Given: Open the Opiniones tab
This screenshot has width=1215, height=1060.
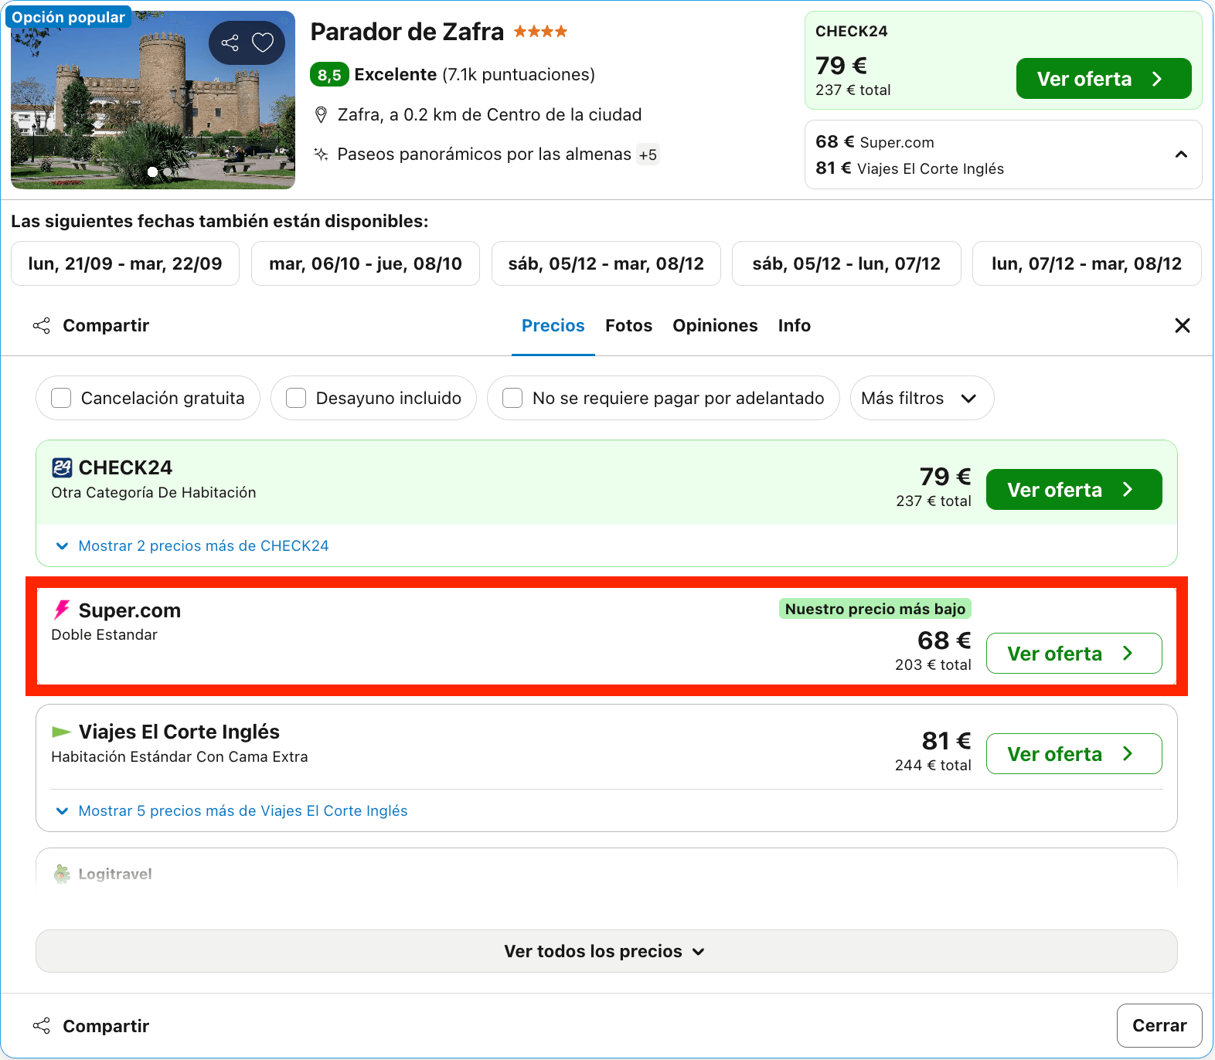Looking at the screenshot, I should (x=715, y=326).
